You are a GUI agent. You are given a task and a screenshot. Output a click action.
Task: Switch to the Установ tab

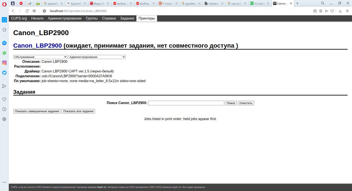point(259,3)
